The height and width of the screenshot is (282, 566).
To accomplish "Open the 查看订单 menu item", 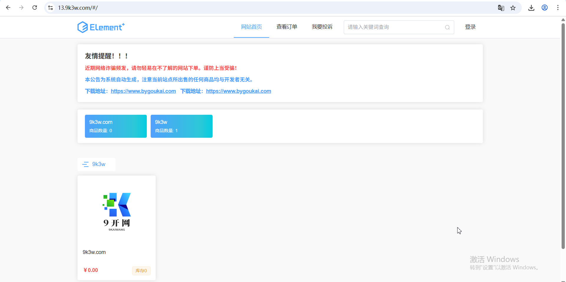I will tap(287, 27).
